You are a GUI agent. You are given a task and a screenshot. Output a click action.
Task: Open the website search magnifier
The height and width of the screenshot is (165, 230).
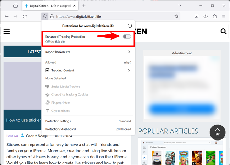pos(223,31)
